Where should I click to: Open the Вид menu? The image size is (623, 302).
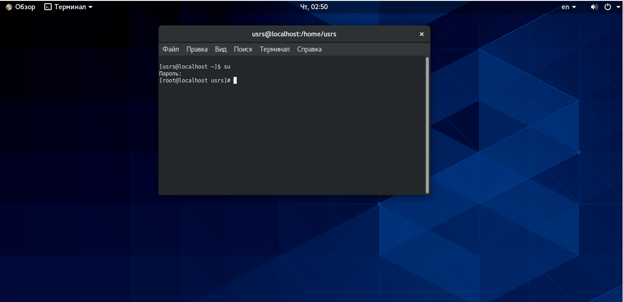(x=221, y=49)
